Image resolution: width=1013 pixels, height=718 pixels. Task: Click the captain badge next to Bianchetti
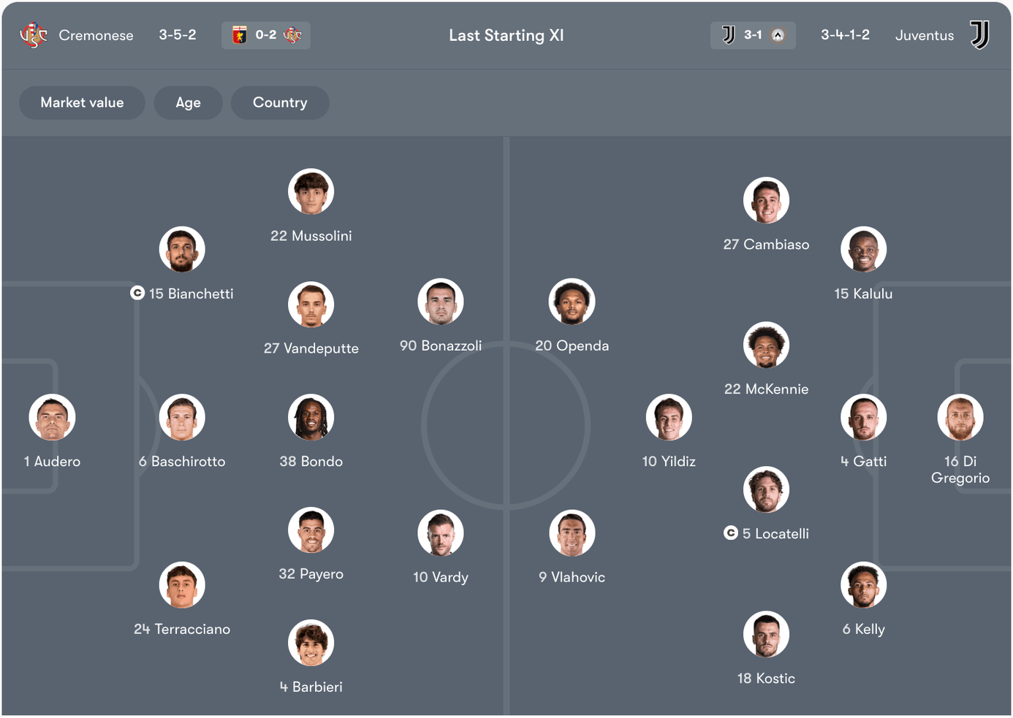(137, 294)
